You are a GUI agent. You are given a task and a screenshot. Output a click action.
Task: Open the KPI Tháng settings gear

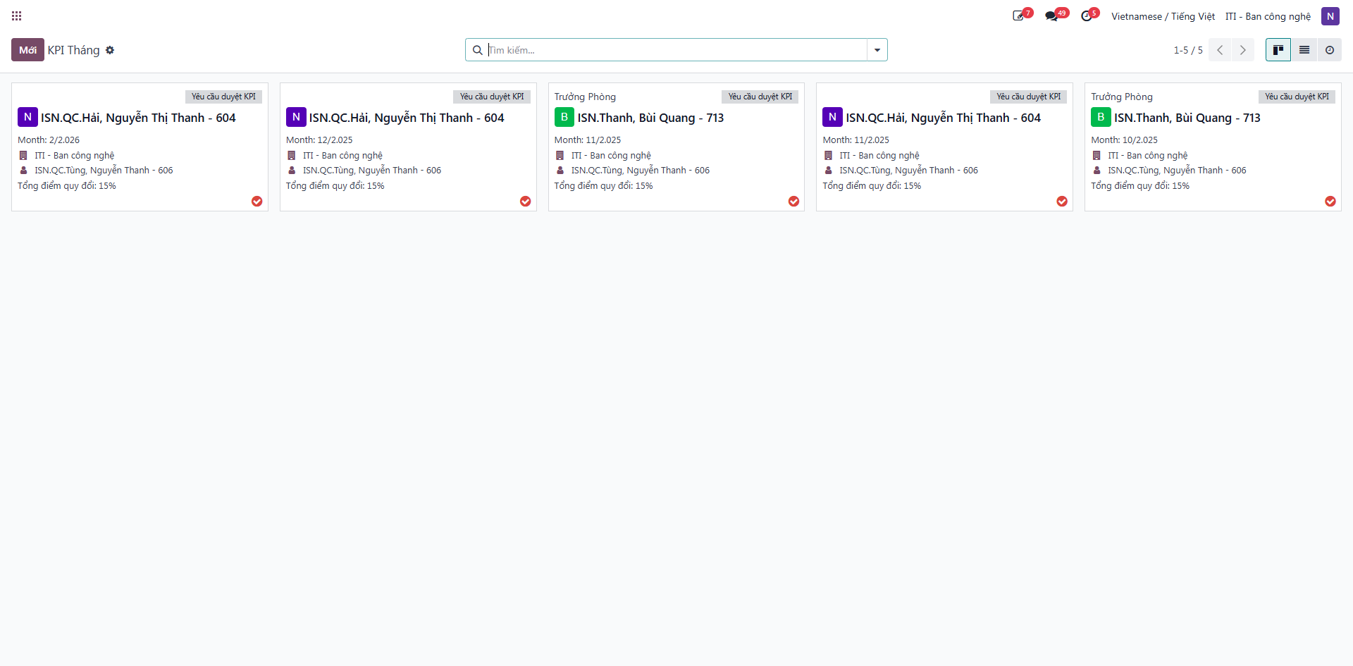110,50
